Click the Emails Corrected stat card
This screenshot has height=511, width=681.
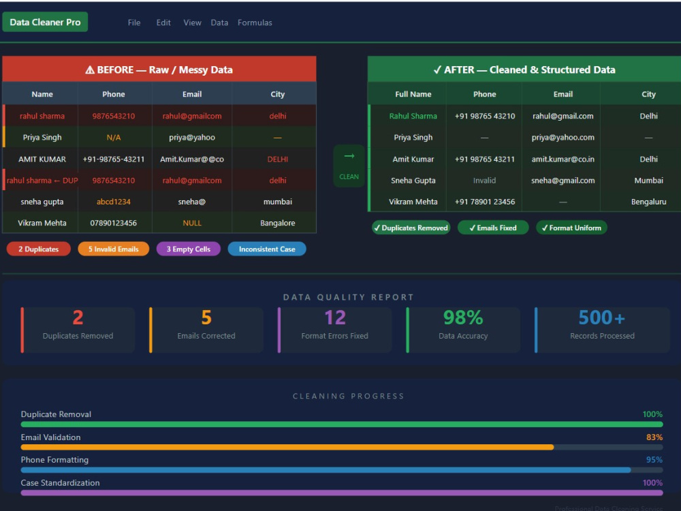coord(206,330)
